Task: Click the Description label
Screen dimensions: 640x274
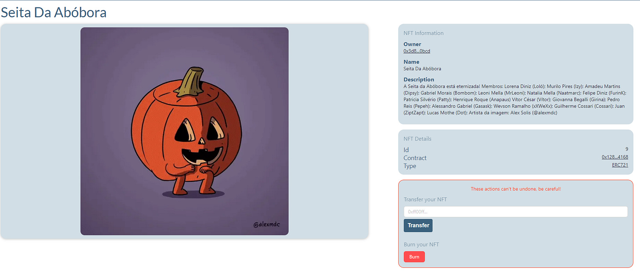Action: pyautogui.click(x=419, y=79)
